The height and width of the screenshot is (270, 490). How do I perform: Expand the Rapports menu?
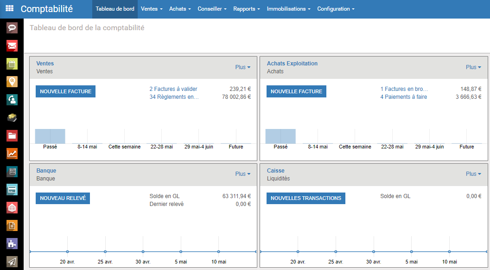click(247, 9)
